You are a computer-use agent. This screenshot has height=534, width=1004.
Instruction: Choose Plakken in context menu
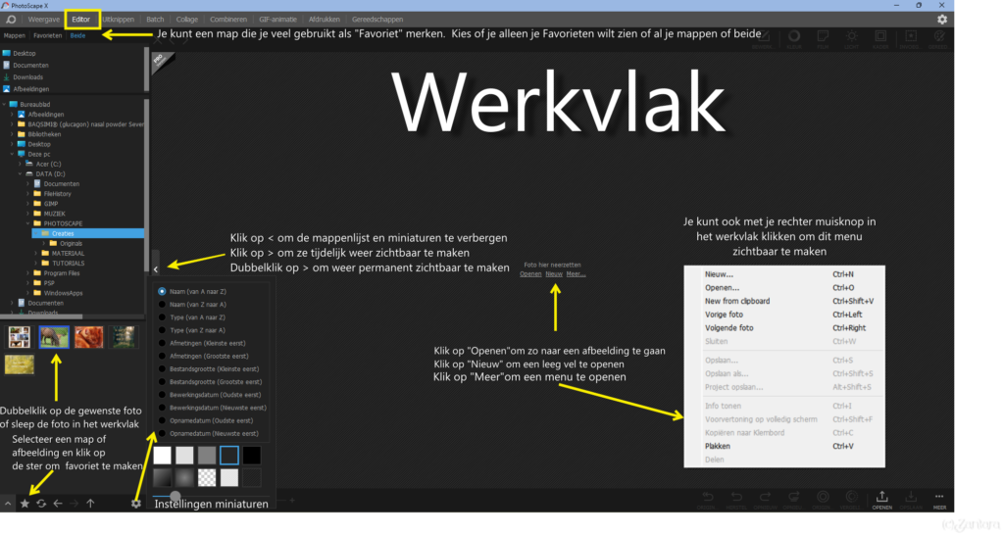(x=783, y=447)
